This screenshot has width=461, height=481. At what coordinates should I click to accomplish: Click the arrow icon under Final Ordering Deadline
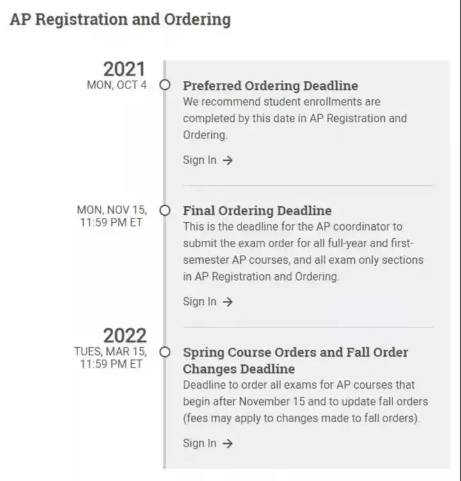pyautogui.click(x=227, y=302)
